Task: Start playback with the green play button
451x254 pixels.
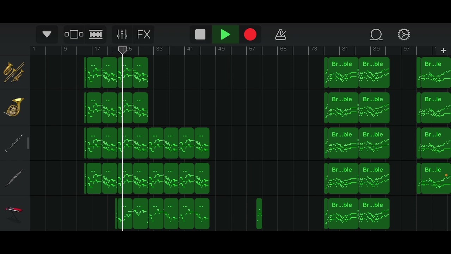Action: [x=225, y=35]
